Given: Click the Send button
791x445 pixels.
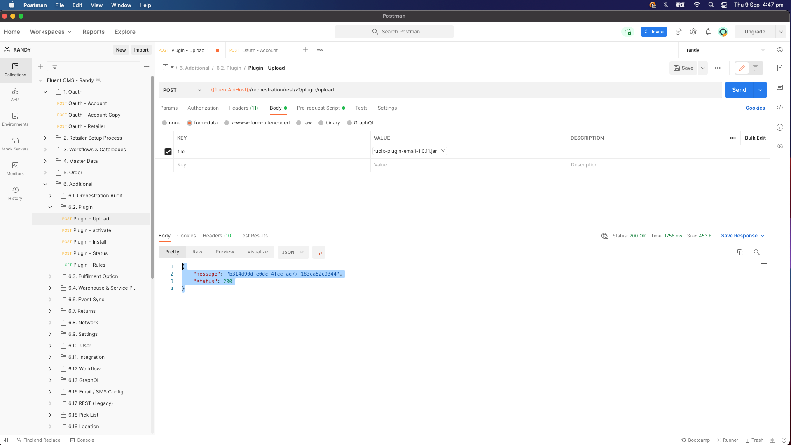Looking at the screenshot, I should pos(739,90).
